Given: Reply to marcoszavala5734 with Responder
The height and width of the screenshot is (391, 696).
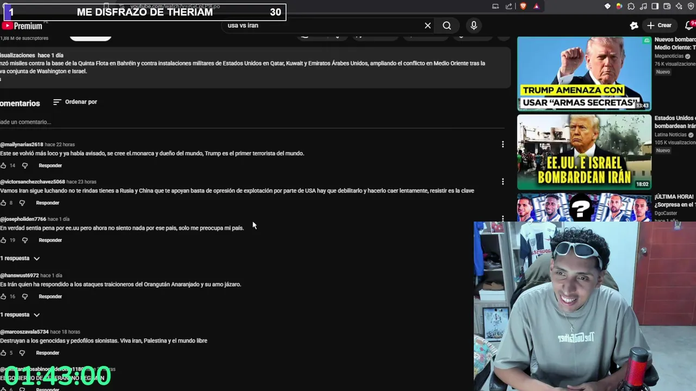Looking at the screenshot, I should click(x=47, y=353).
